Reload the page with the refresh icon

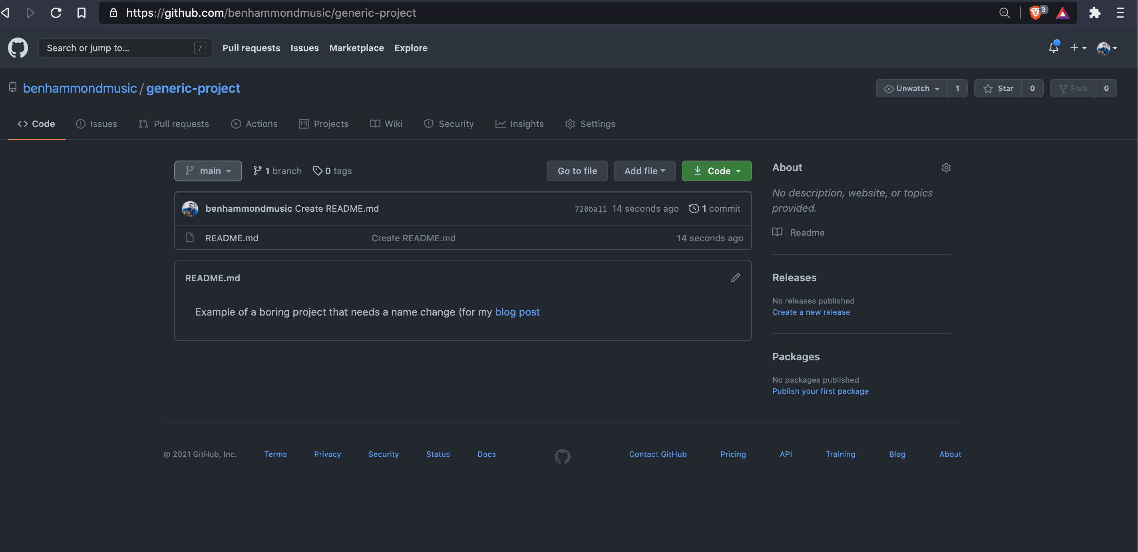56,13
